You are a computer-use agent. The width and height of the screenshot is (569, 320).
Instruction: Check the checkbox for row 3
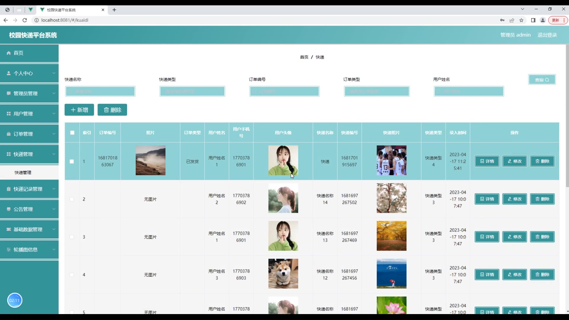72,237
